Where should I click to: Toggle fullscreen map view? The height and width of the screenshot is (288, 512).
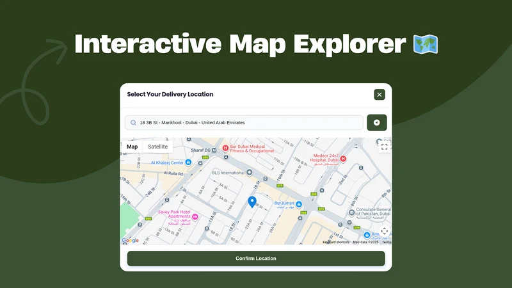pyautogui.click(x=385, y=147)
